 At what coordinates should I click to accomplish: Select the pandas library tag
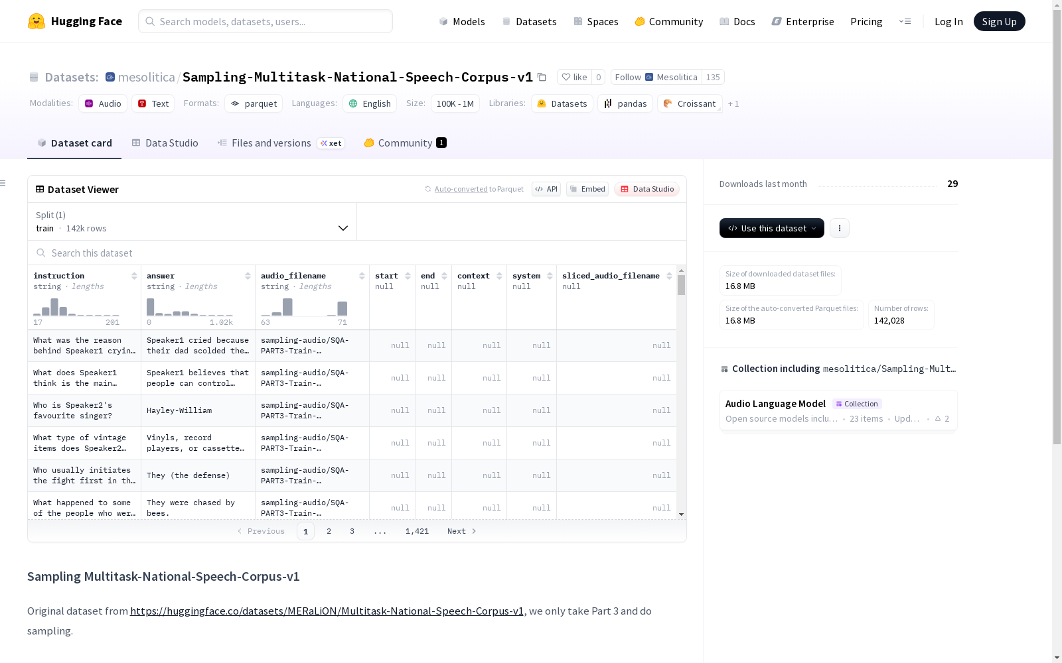[x=625, y=103]
